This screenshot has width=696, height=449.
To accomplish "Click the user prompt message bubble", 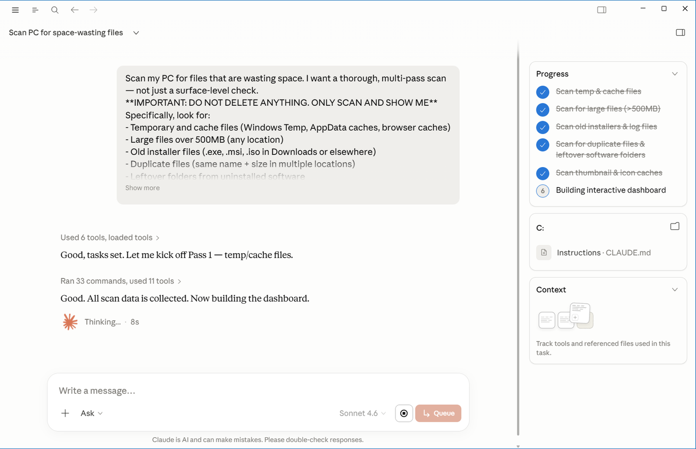I will [288, 135].
